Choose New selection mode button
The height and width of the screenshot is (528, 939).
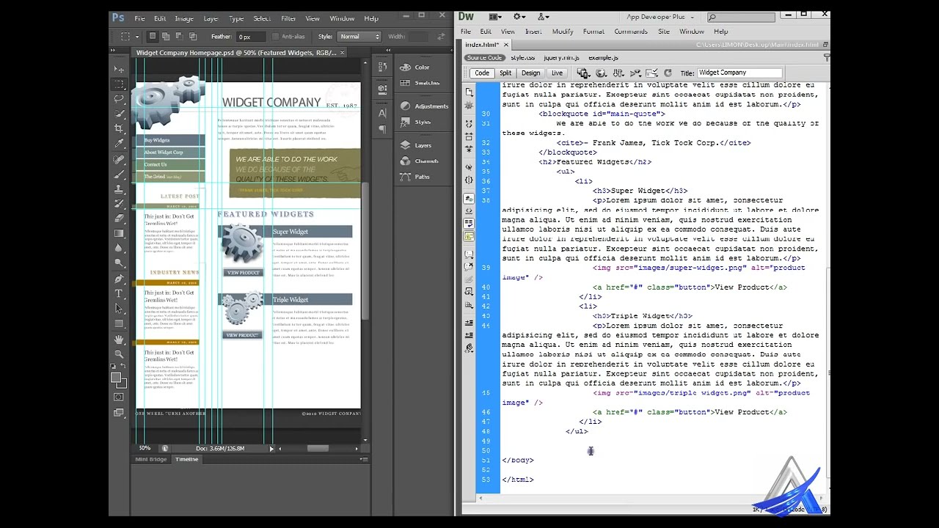[x=152, y=36]
